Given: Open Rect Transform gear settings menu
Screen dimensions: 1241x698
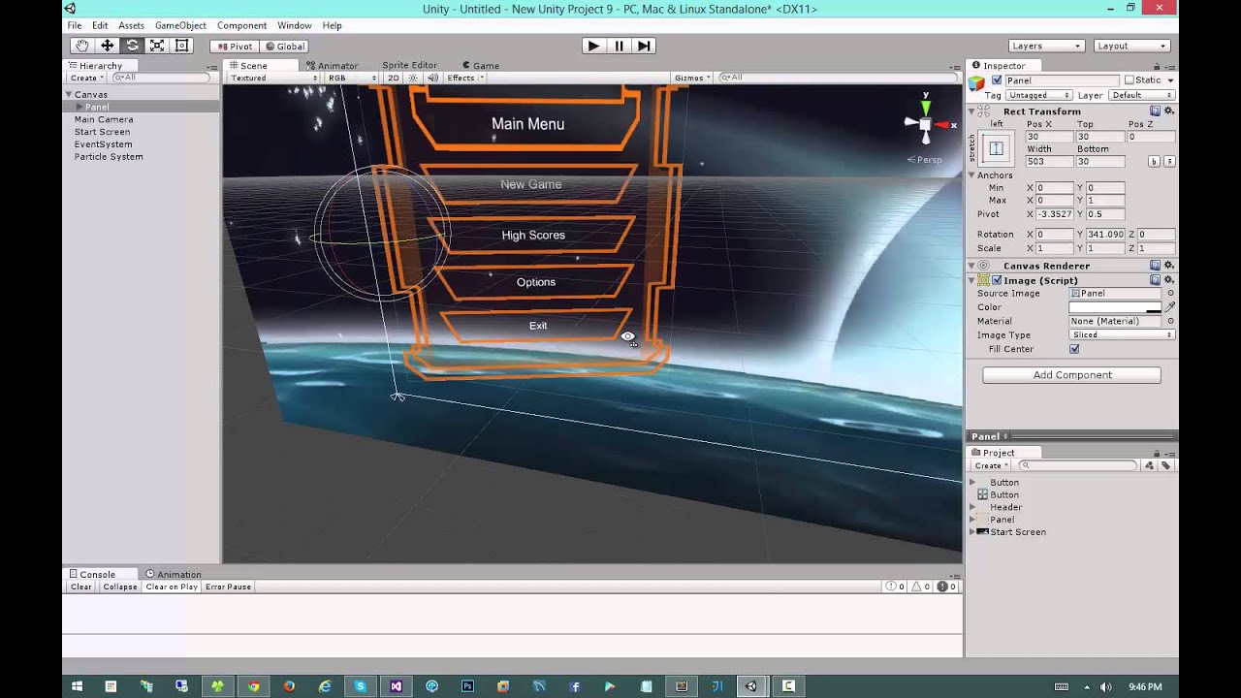Looking at the screenshot, I should click(1169, 111).
